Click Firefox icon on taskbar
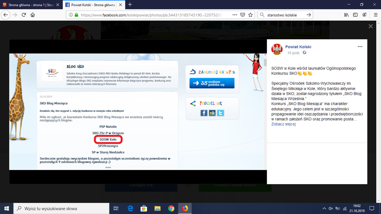The height and width of the screenshot is (214, 381). point(185,208)
